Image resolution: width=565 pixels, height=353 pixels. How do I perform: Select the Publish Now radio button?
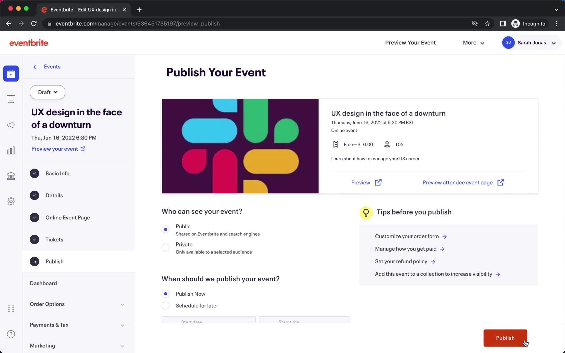[166, 294]
